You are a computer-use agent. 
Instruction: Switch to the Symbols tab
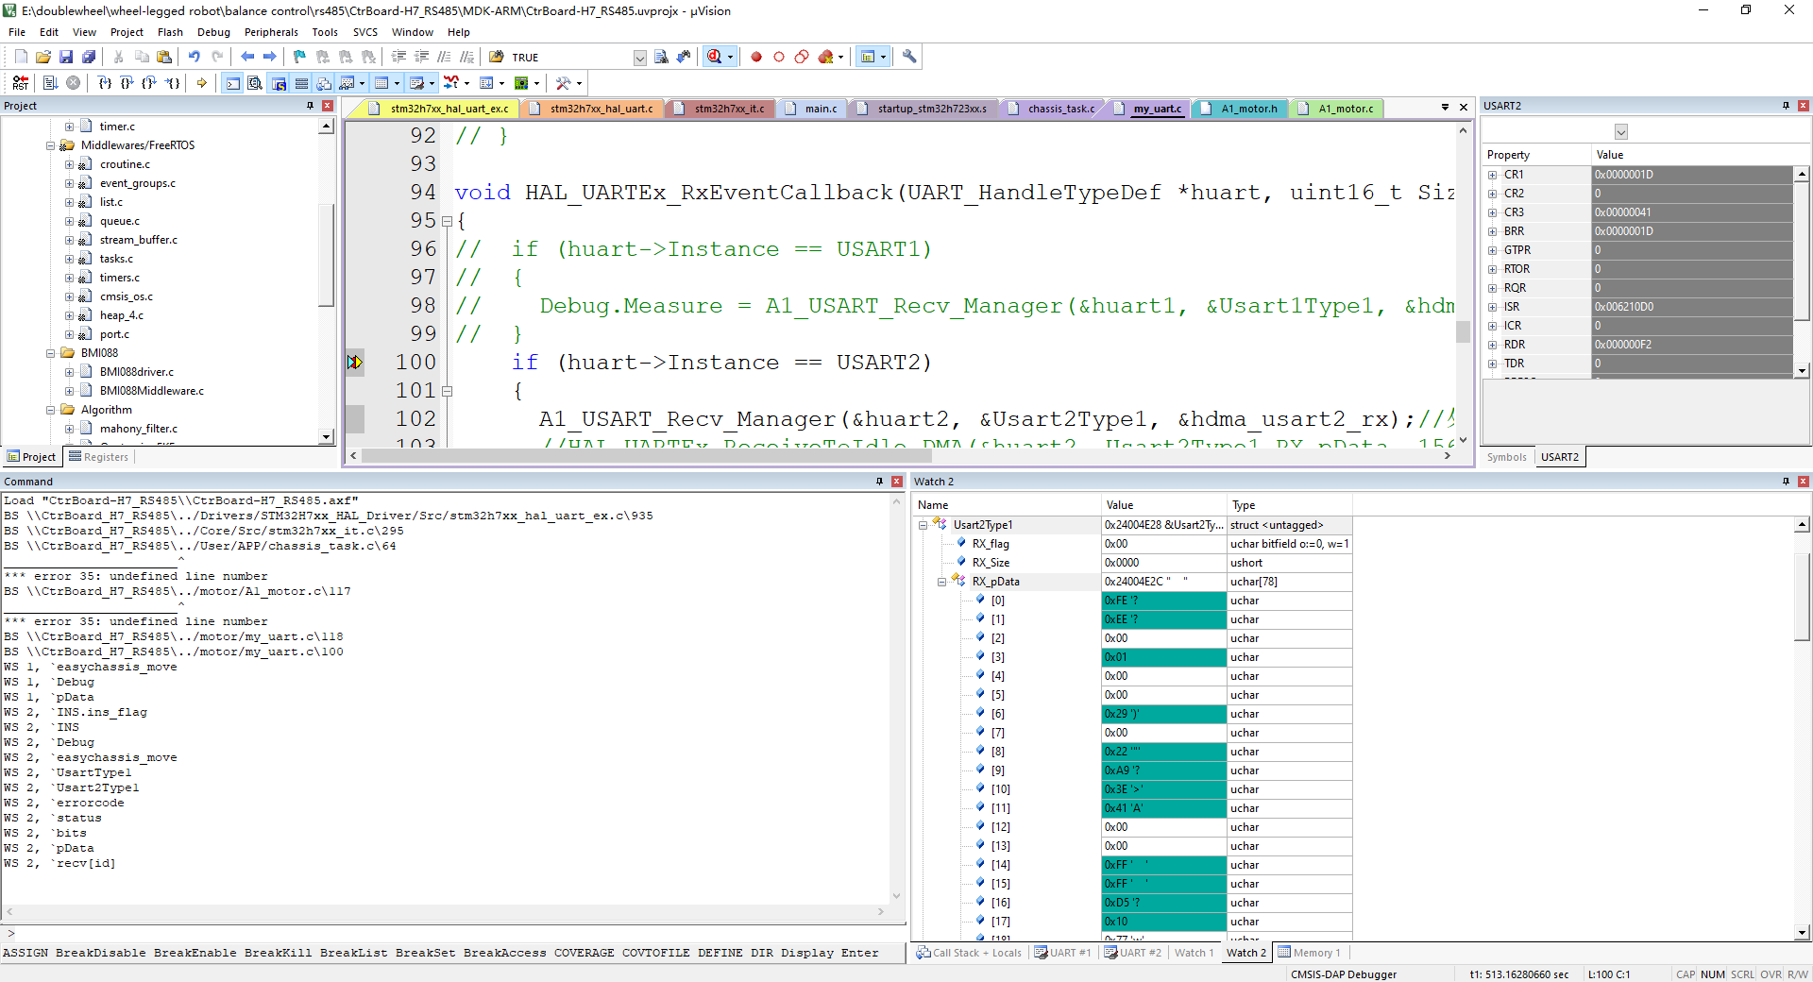coord(1506,457)
